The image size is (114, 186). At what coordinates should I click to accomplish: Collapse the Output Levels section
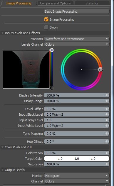[2, 170]
